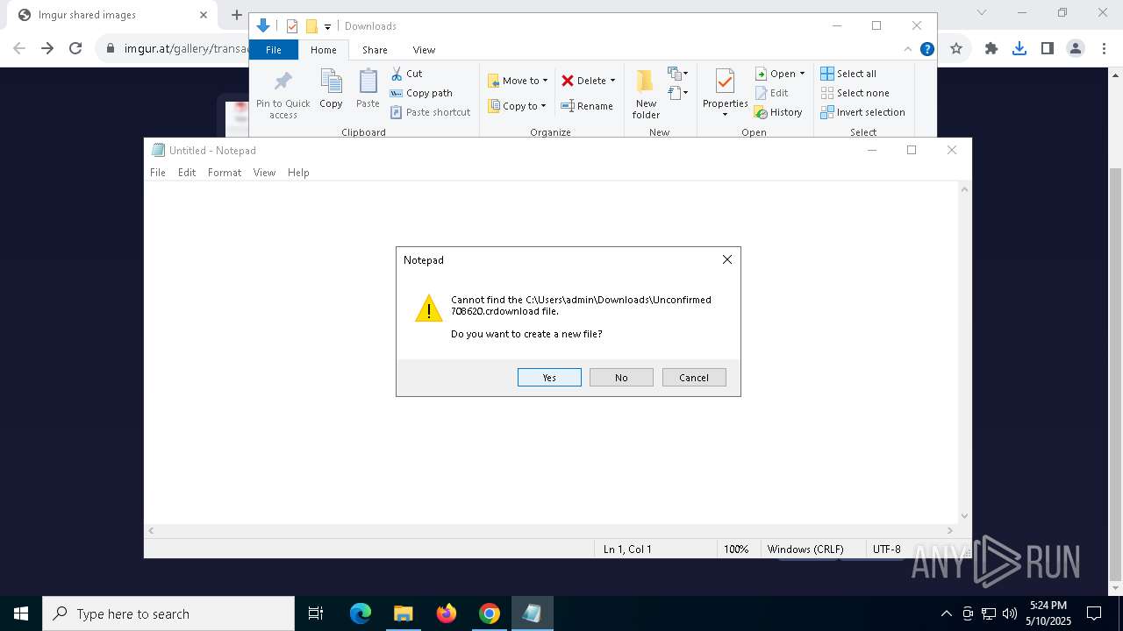Click Select none in Explorer ribbon
Screen dimensions: 1123x631
[855, 93]
